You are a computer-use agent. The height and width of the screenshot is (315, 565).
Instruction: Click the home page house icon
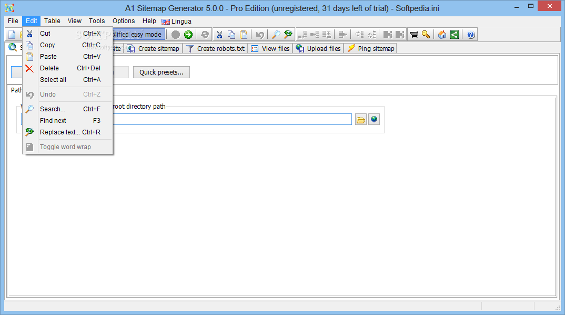tap(442, 35)
